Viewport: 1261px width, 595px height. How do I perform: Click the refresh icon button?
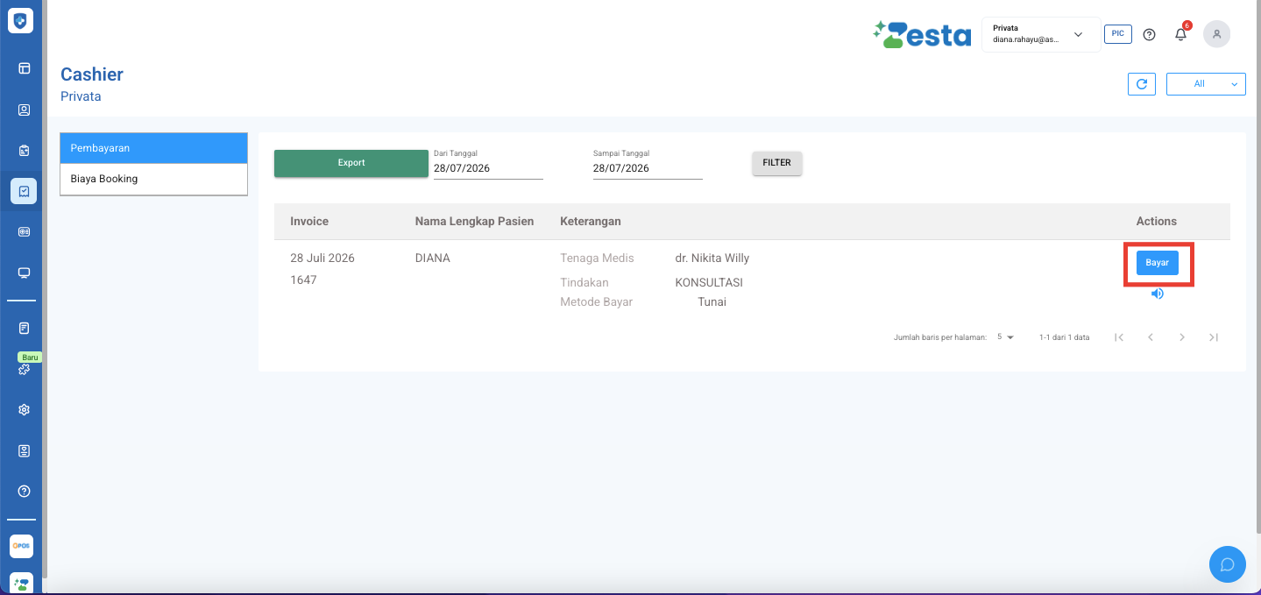point(1141,84)
